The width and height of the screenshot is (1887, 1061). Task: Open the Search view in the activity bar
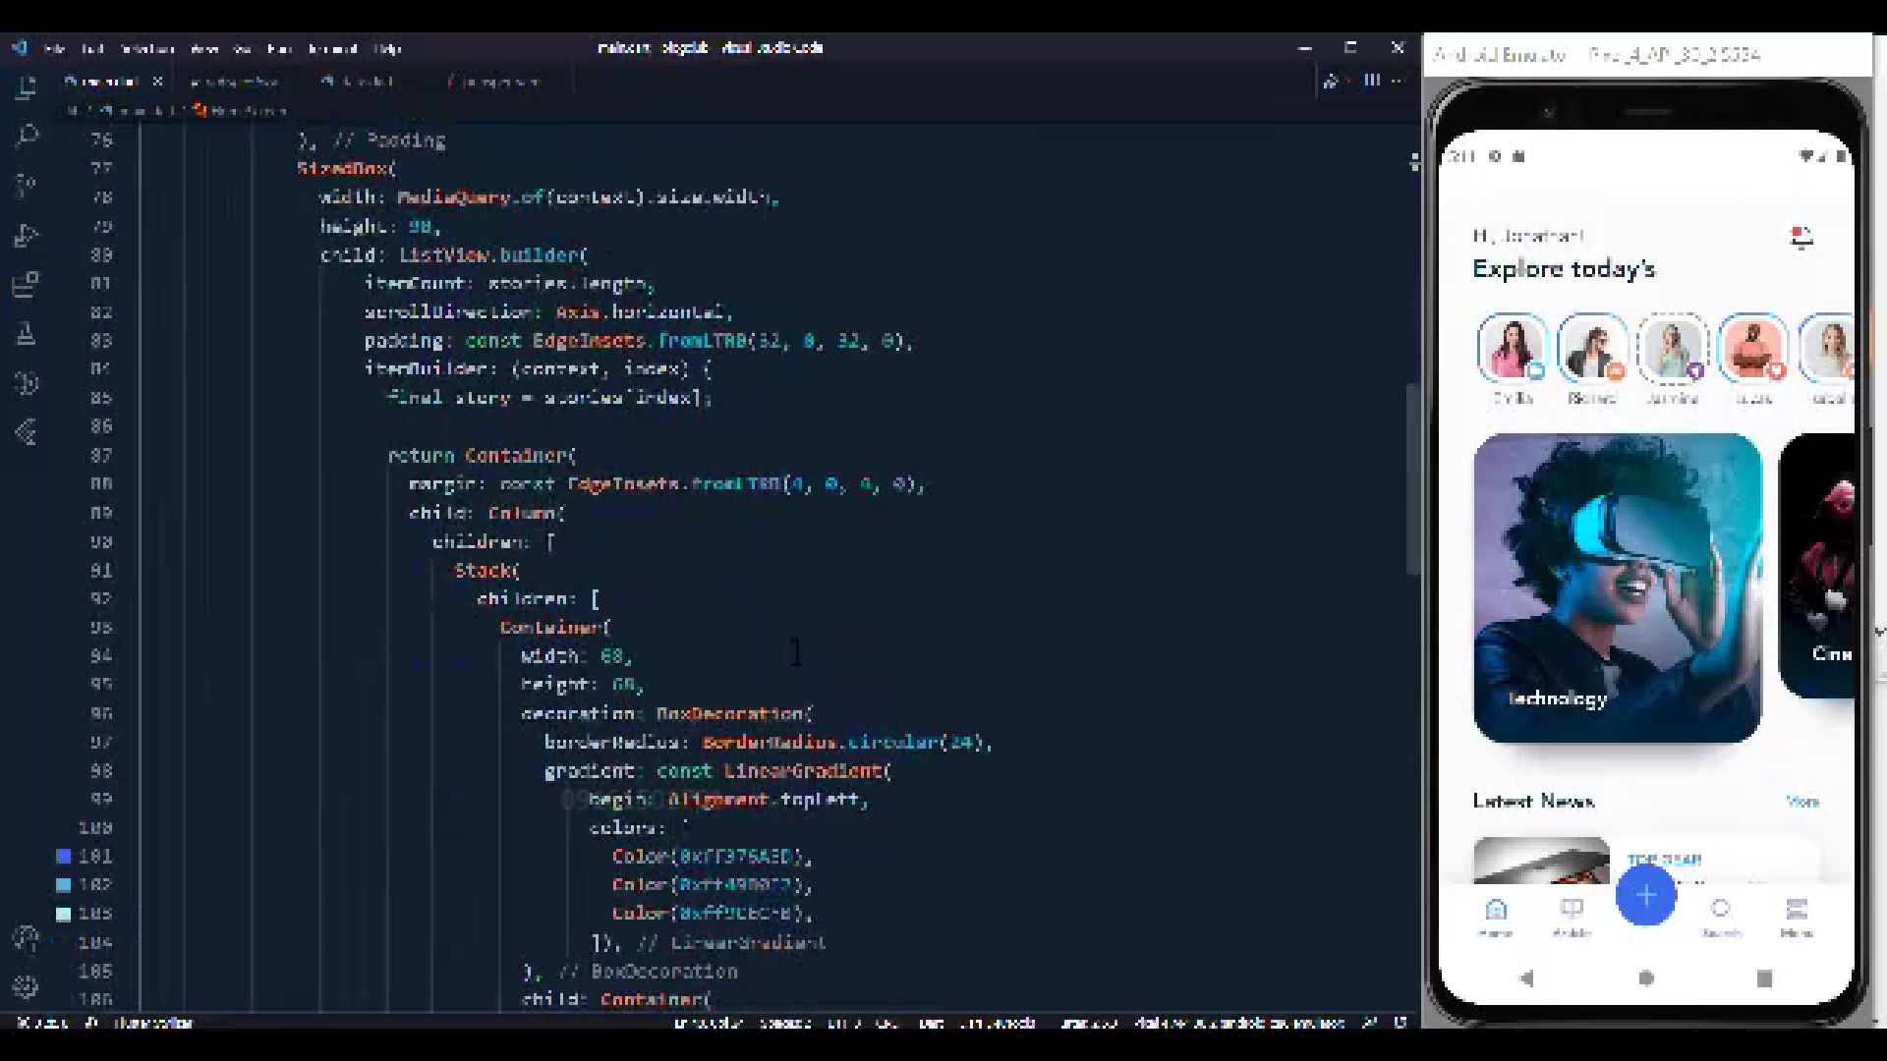pos(27,136)
